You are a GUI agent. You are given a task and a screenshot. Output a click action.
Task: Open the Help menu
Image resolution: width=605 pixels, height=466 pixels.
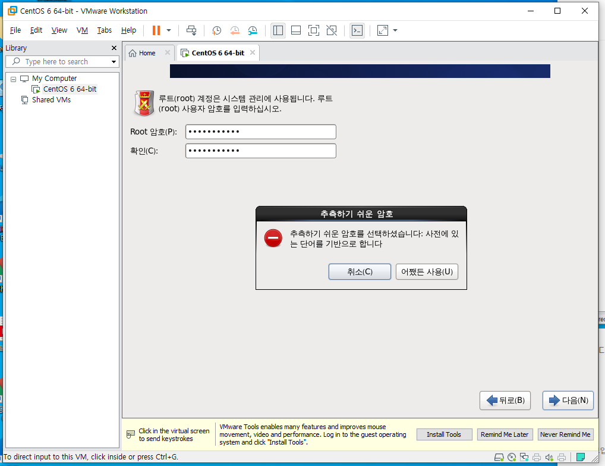(x=128, y=30)
